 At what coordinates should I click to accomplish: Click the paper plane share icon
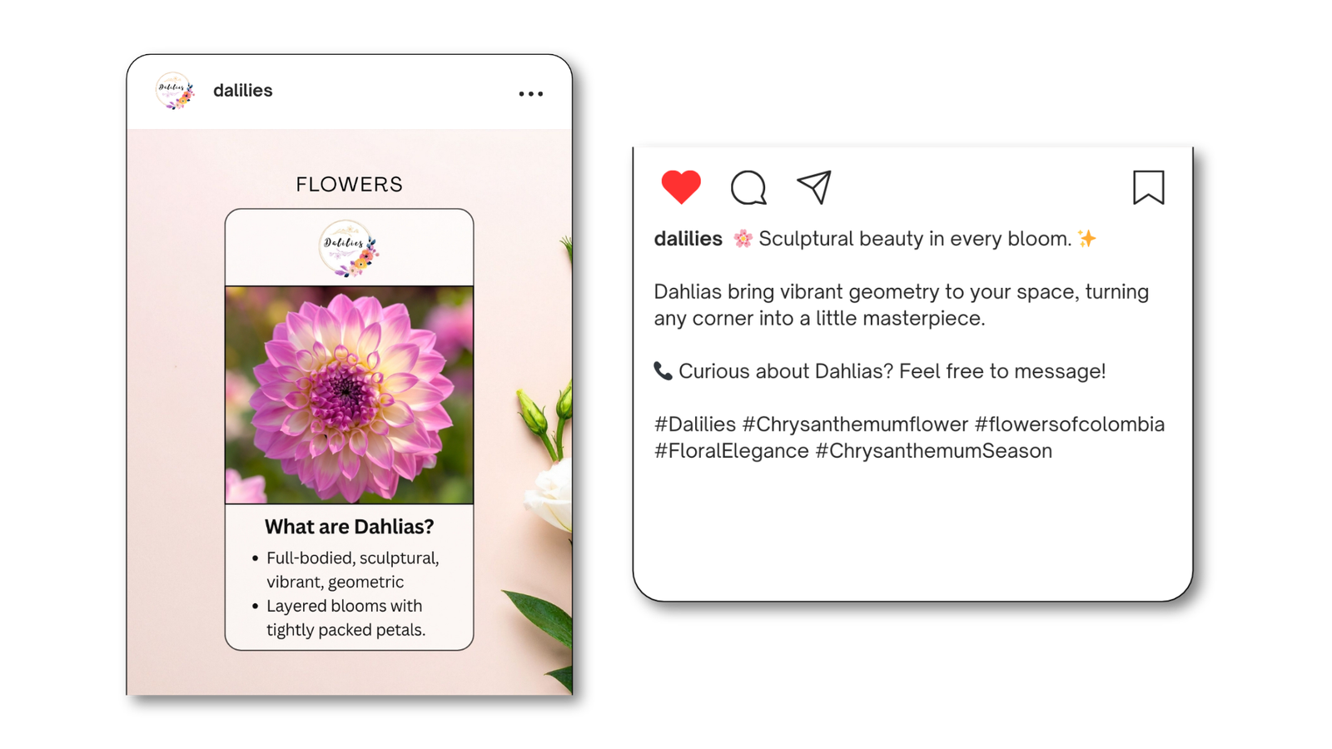click(x=814, y=187)
